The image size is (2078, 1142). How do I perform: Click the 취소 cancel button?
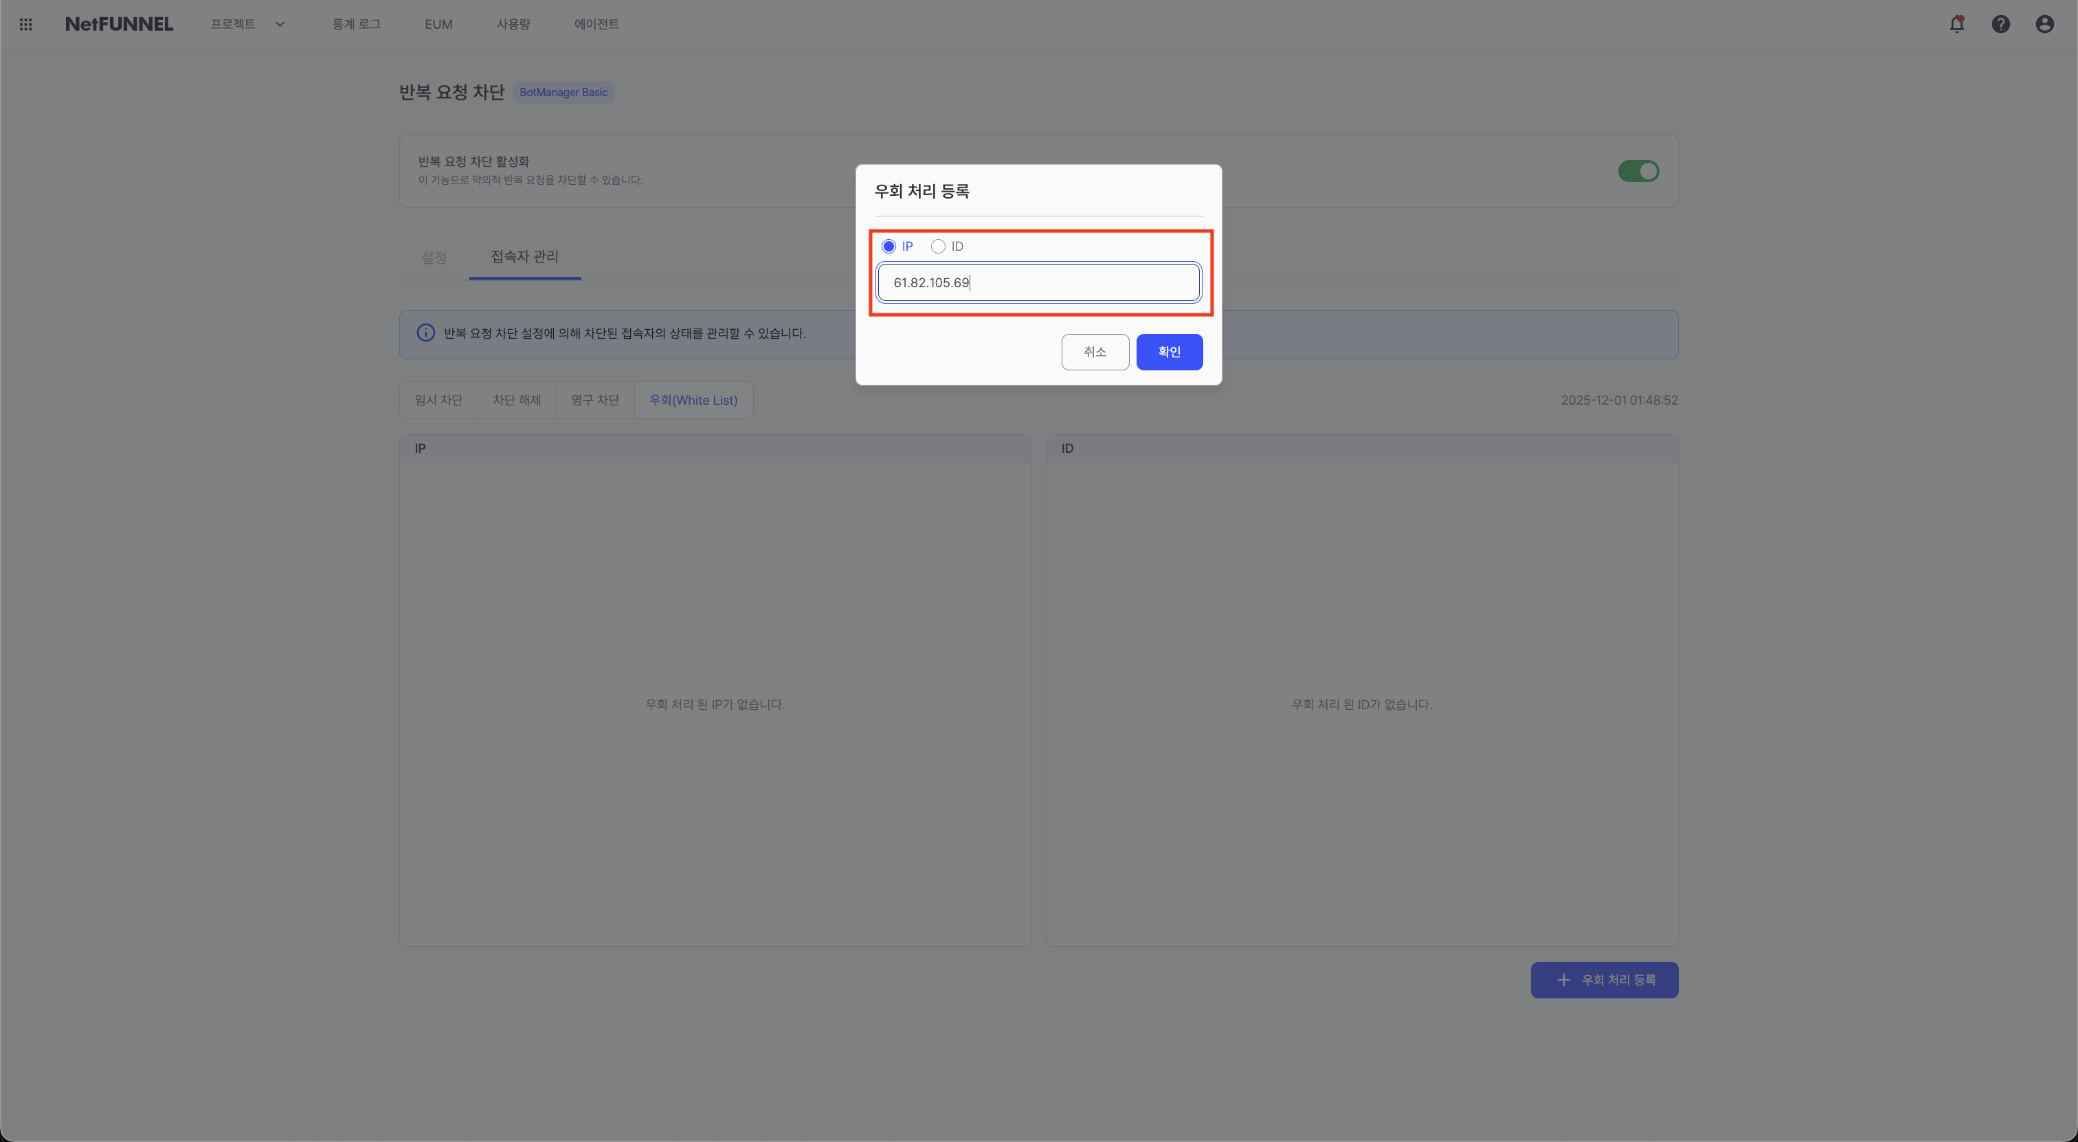tap(1095, 352)
